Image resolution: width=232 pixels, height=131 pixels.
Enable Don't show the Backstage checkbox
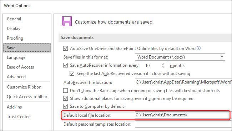pyautogui.click(x=66, y=90)
